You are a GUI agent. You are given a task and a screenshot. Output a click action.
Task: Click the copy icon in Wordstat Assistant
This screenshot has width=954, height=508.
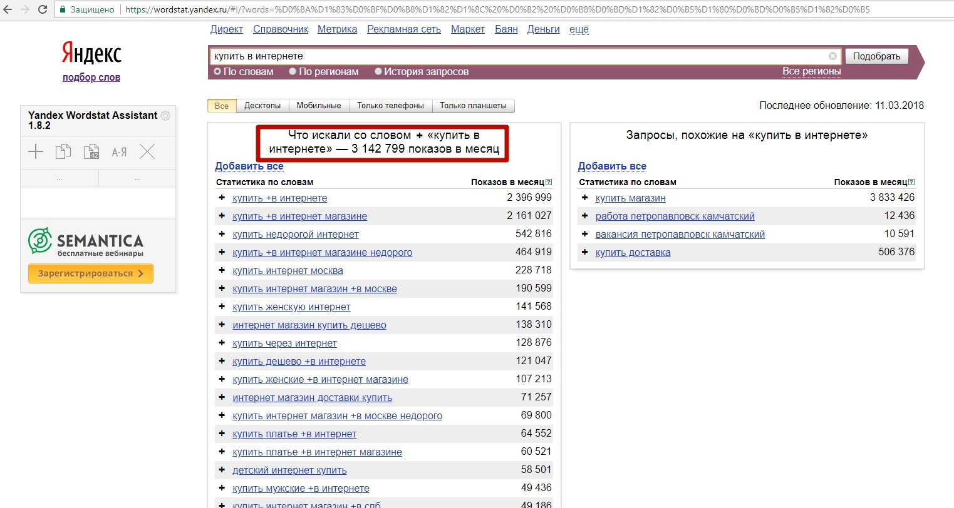click(x=63, y=151)
